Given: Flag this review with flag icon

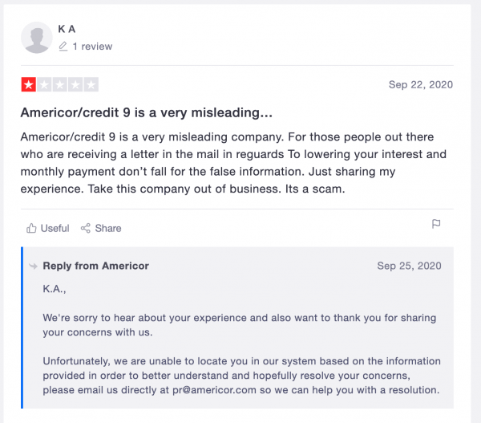Looking at the screenshot, I should pyautogui.click(x=436, y=224).
